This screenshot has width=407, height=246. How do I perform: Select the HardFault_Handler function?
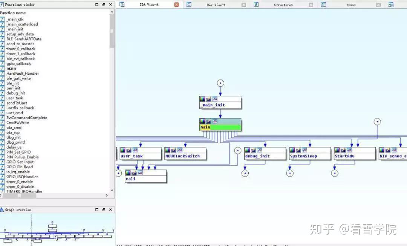pos(23,73)
